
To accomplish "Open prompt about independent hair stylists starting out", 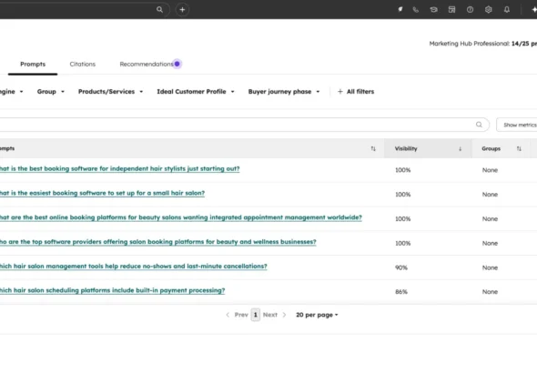I will click(x=119, y=168).
